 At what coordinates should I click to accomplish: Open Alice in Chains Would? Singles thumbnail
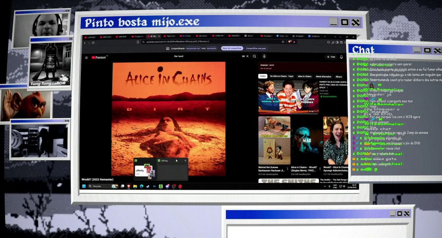(x=306, y=140)
